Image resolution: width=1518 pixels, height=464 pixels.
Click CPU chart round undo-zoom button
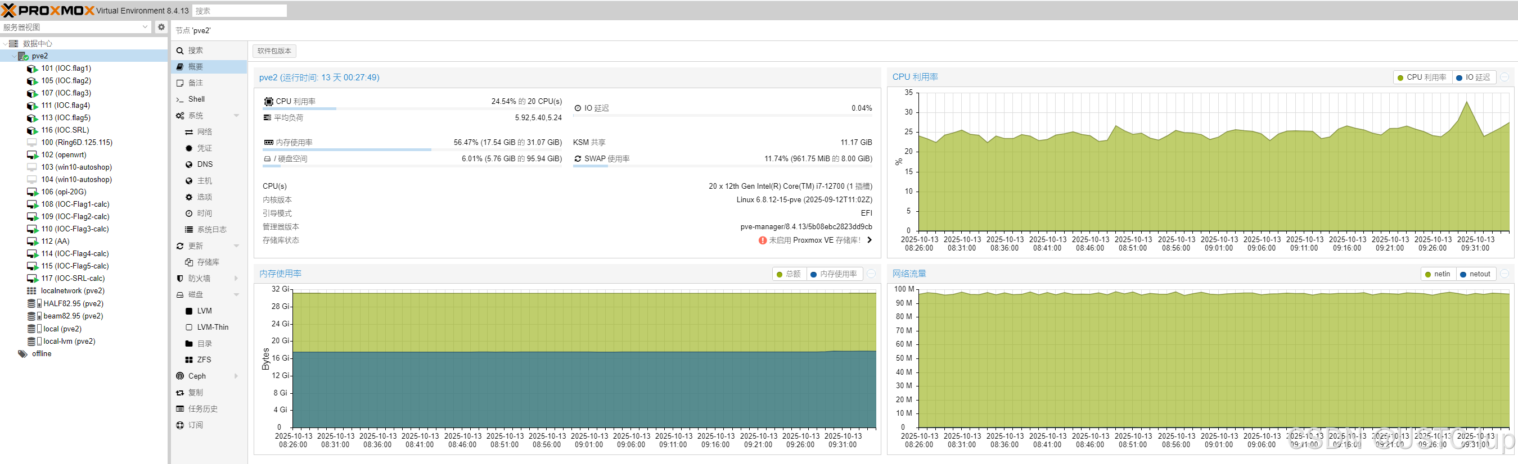click(1505, 77)
